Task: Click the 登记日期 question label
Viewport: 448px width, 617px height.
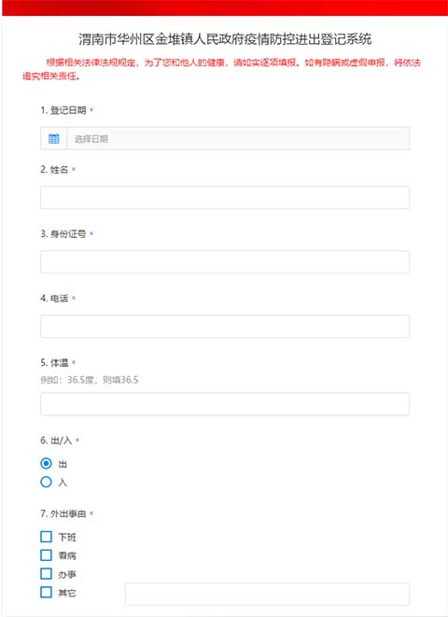Action: tap(67, 110)
